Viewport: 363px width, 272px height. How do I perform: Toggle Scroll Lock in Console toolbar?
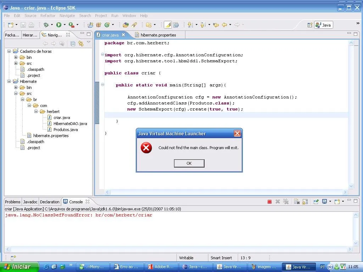[305, 202]
